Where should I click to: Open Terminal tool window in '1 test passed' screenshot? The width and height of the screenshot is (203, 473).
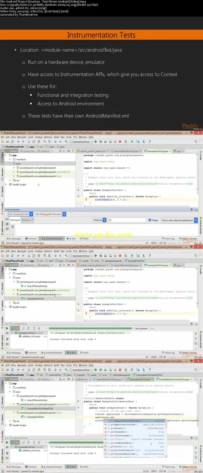31,352
